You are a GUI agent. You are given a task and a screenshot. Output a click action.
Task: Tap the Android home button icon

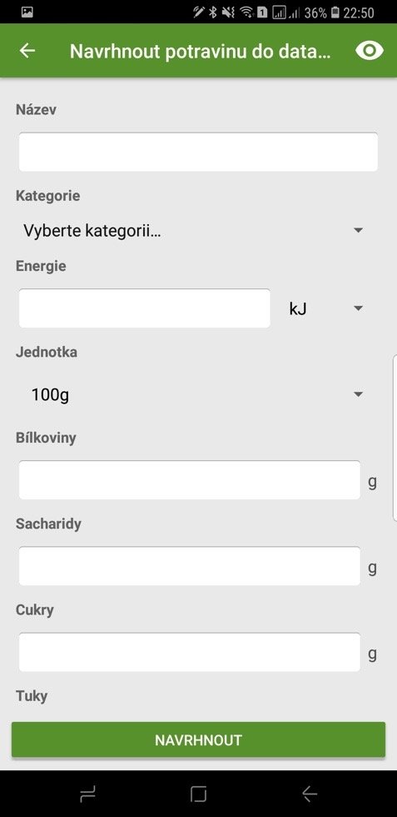198,794
